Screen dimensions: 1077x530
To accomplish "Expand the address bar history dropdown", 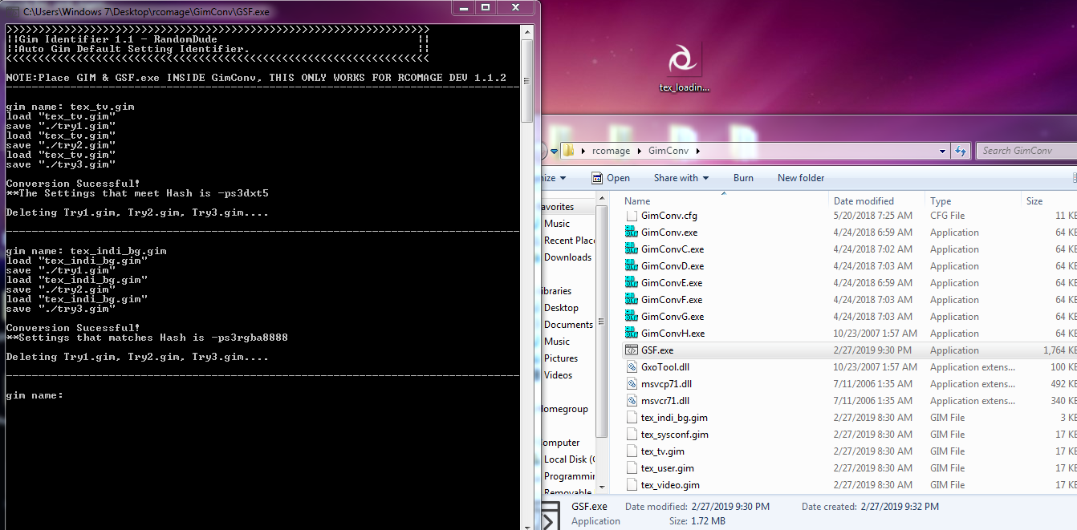I will [x=943, y=151].
